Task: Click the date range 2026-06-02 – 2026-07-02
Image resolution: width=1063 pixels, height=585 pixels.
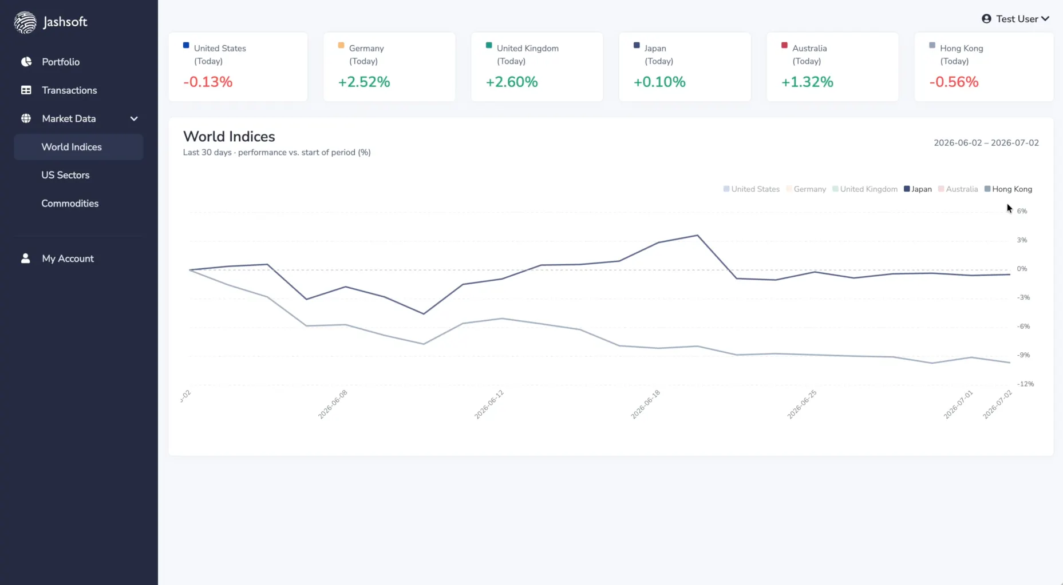Action: 986,143
